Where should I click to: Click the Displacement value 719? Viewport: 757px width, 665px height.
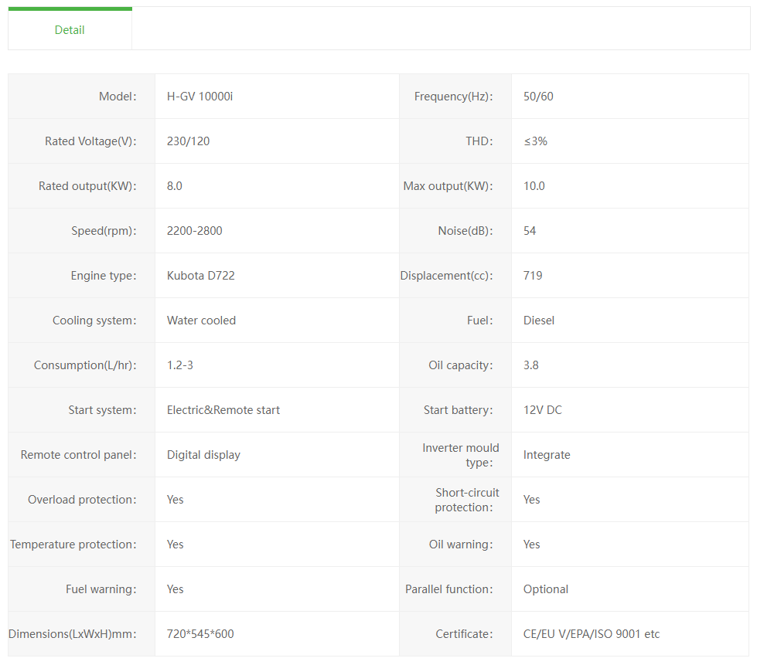(533, 276)
